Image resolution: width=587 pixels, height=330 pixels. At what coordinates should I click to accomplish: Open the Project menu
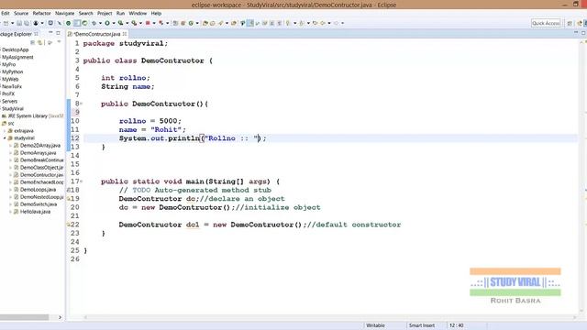click(x=105, y=13)
